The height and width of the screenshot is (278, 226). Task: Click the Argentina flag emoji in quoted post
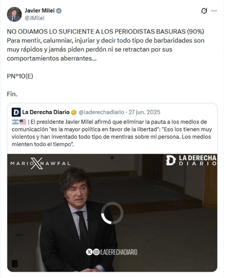coord(15,122)
